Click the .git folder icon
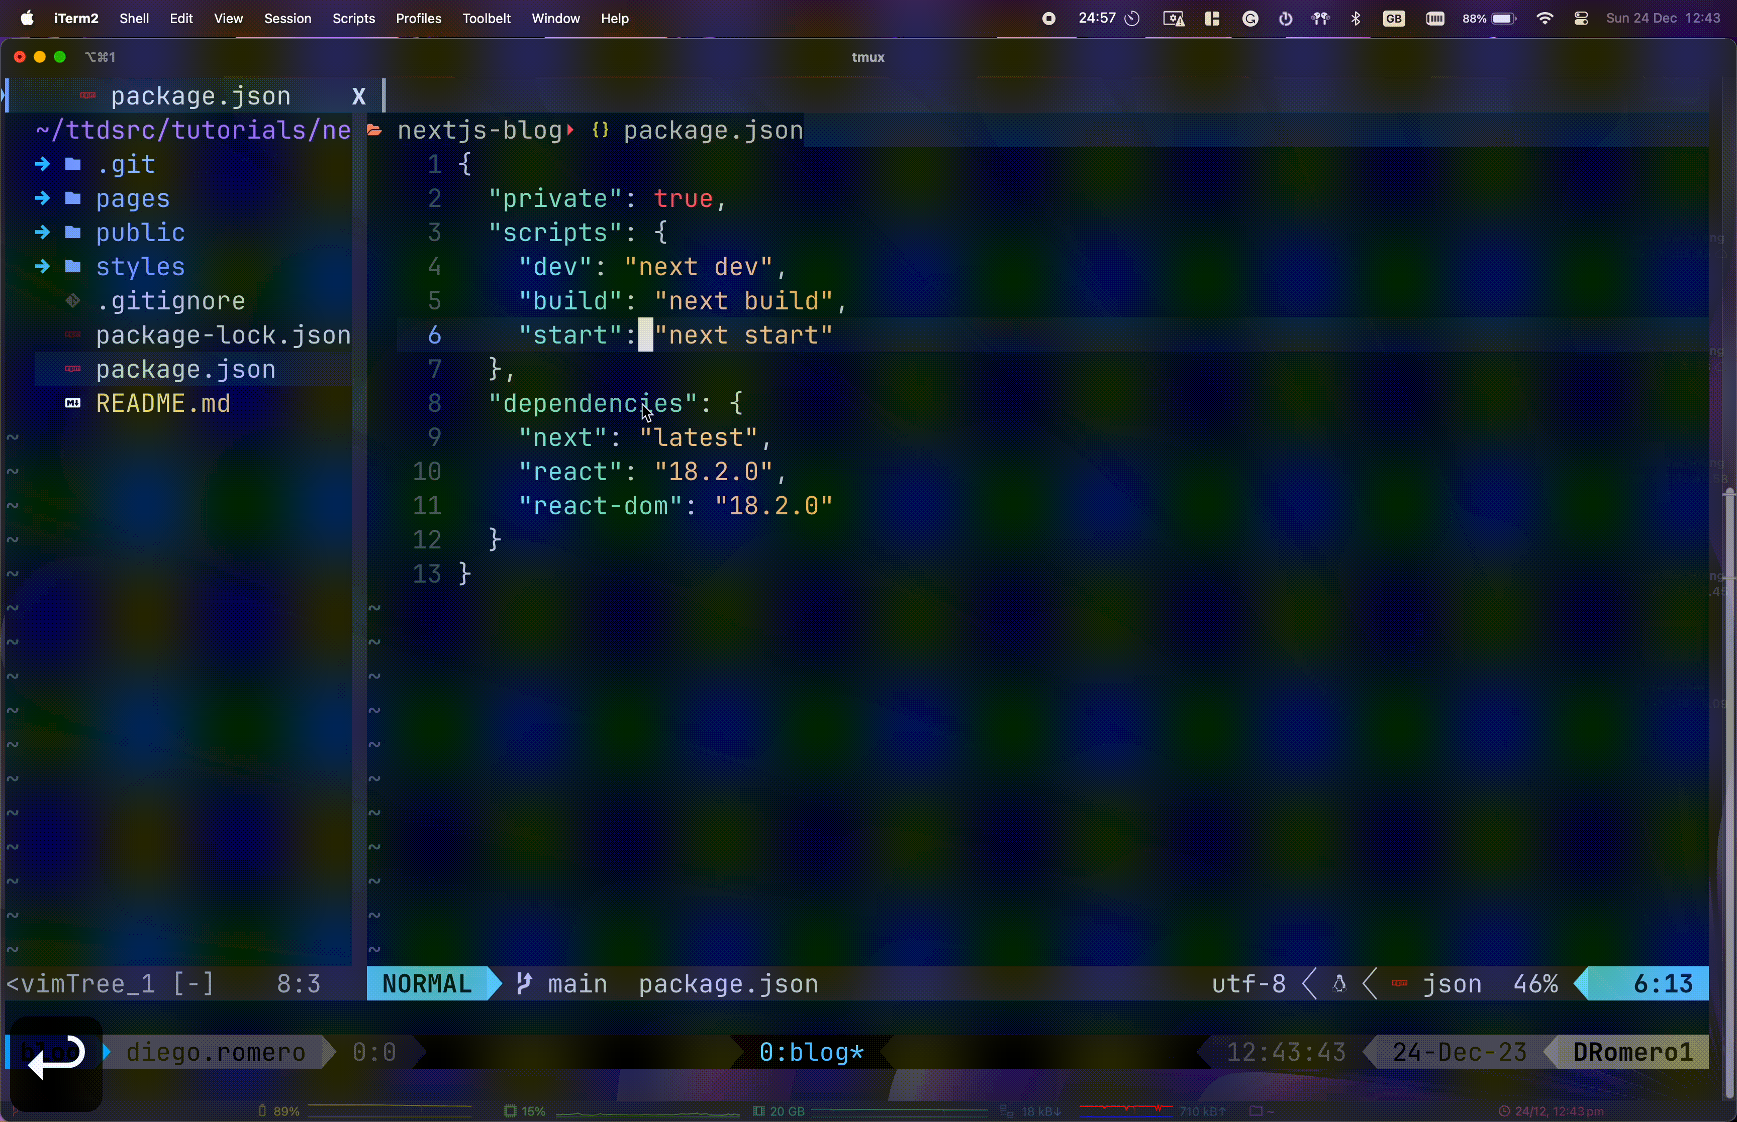 tap(73, 165)
